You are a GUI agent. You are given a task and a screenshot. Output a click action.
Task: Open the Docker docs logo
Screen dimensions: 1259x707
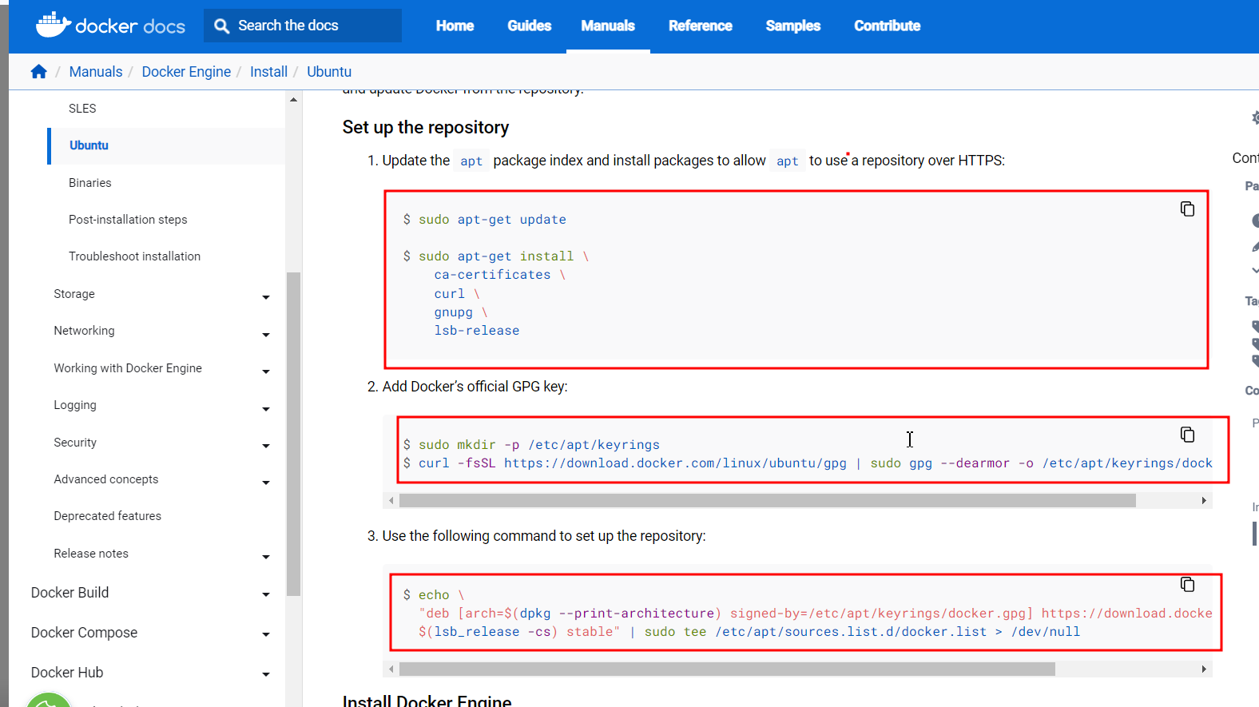click(110, 26)
